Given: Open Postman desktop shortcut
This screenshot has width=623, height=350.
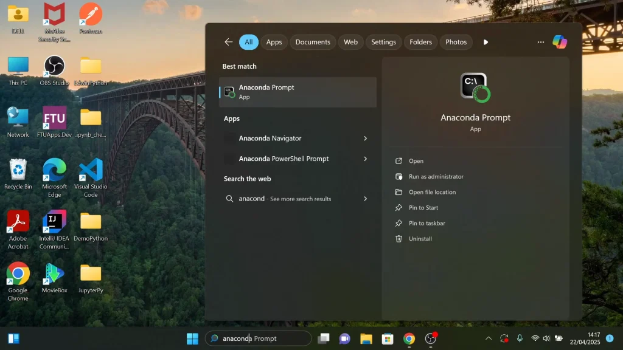Looking at the screenshot, I should coord(91,18).
